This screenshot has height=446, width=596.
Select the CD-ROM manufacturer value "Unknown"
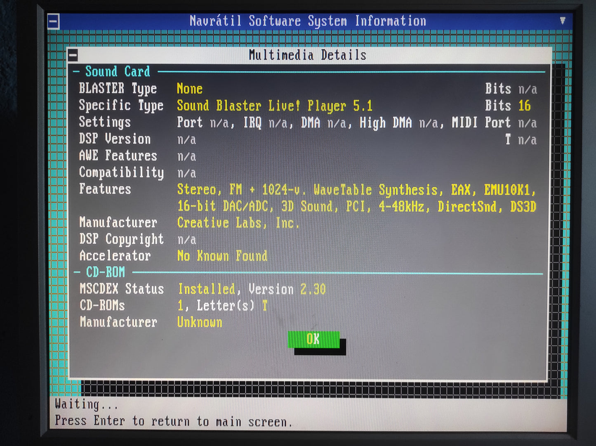pos(200,322)
